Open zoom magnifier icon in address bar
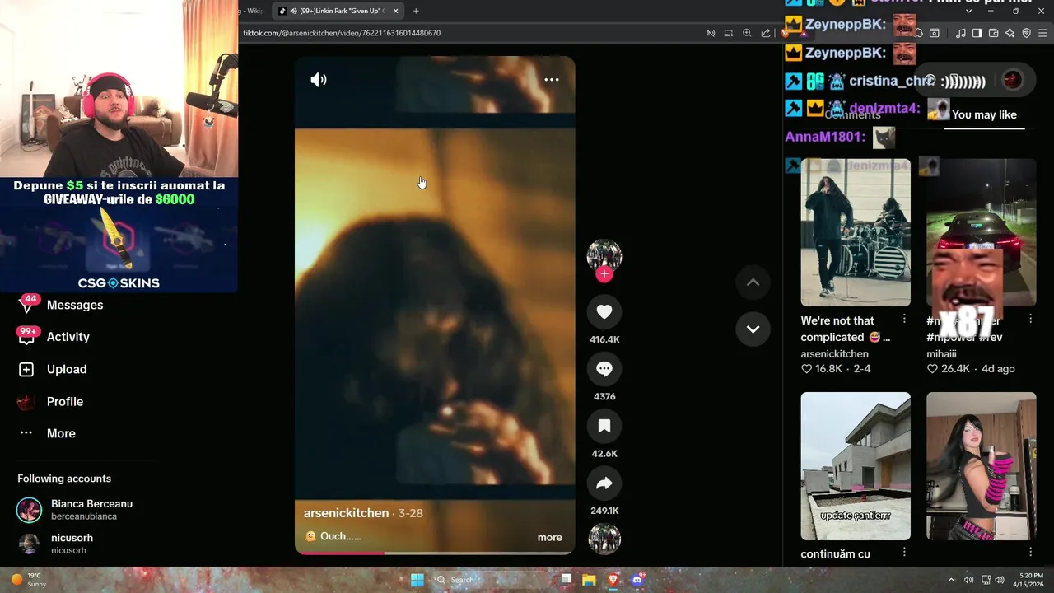Screen dimensions: 1054x593 coord(747,33)
